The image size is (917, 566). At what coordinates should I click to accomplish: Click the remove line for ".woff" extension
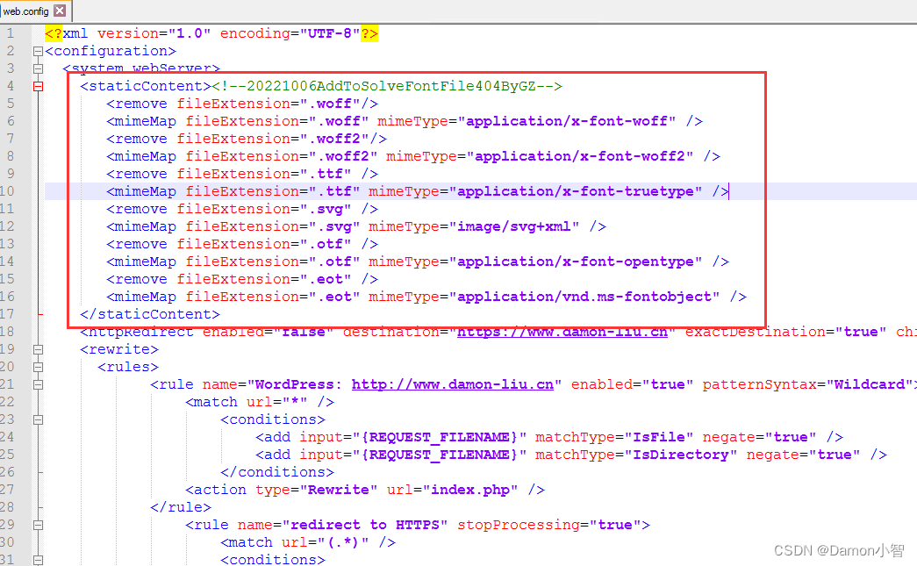(242, 104)
